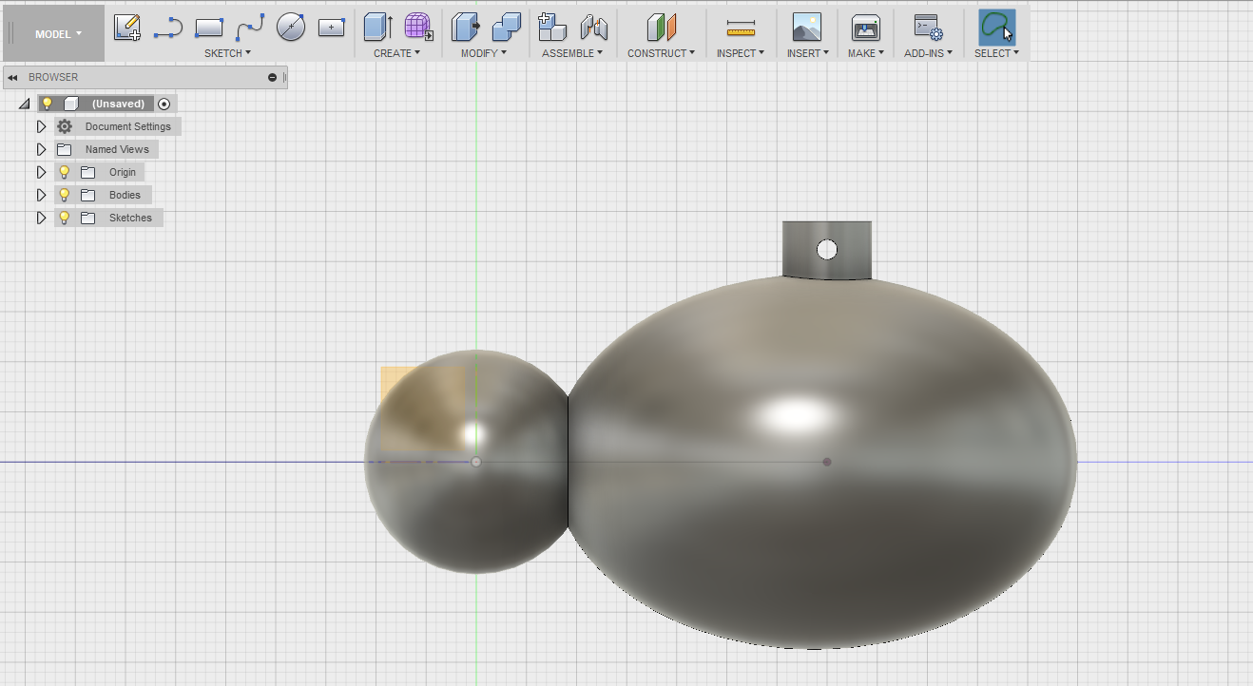Screen dimensions: 1253x686
Task: Click the Offset Plane construct icon
Action: click(x=661, y=28)
